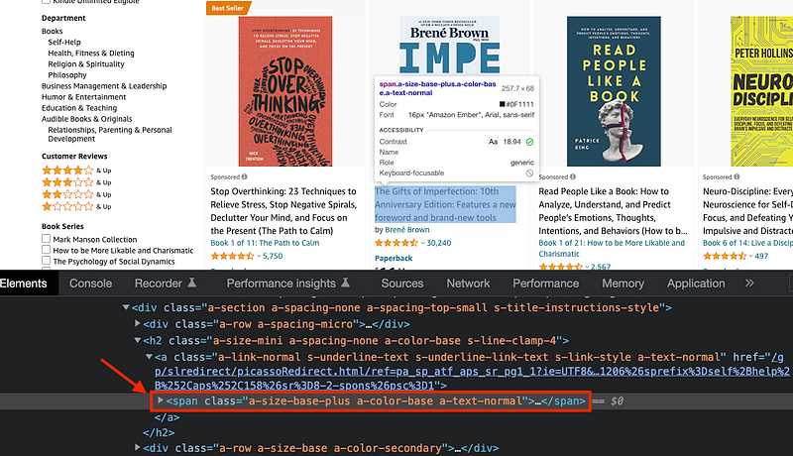Image resolution: width=793 pixels, height=456 pixels.
Task: Click info icon beside Neuro-Discipline Sponsored label
Action: tap(736, 176)
